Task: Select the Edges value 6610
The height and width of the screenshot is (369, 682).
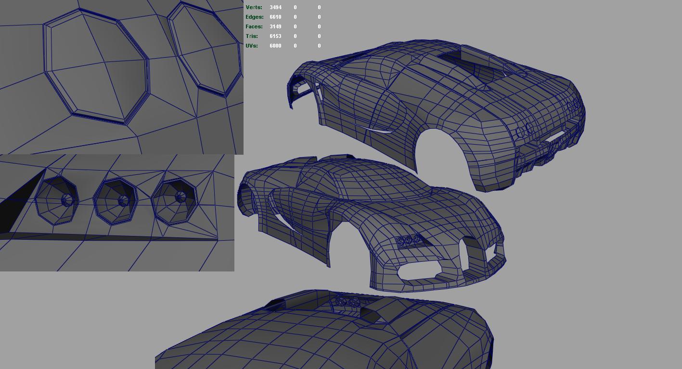Action: point(275,17)
